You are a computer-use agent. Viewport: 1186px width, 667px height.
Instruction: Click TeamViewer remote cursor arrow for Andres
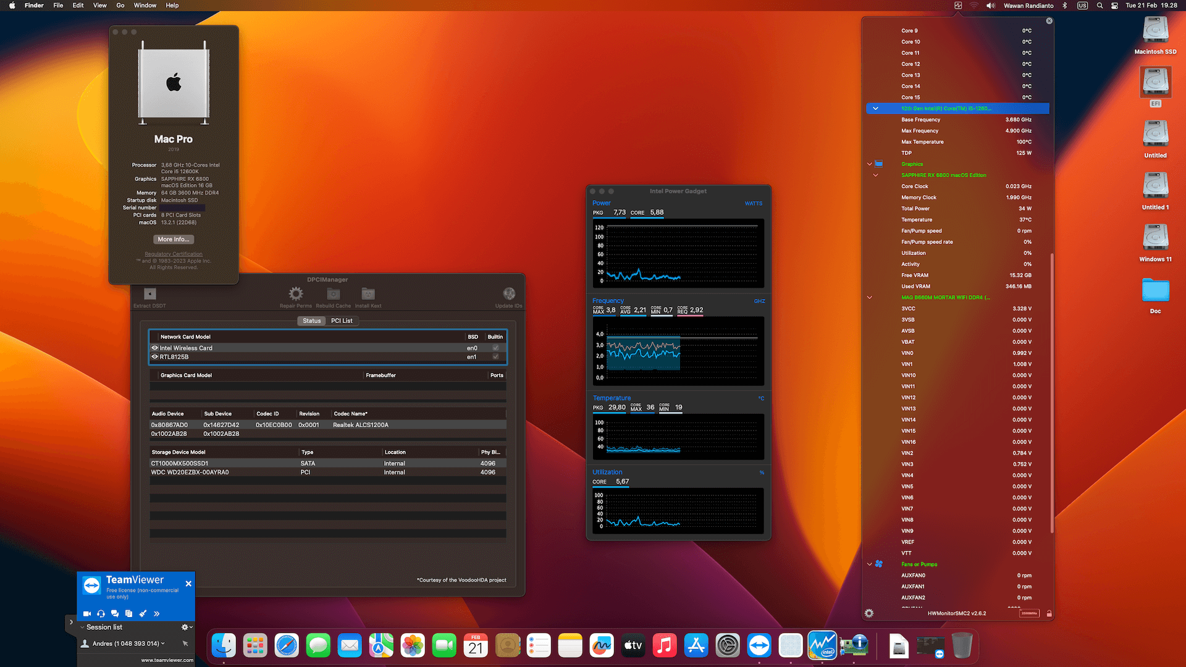click(x=185, y=644)
